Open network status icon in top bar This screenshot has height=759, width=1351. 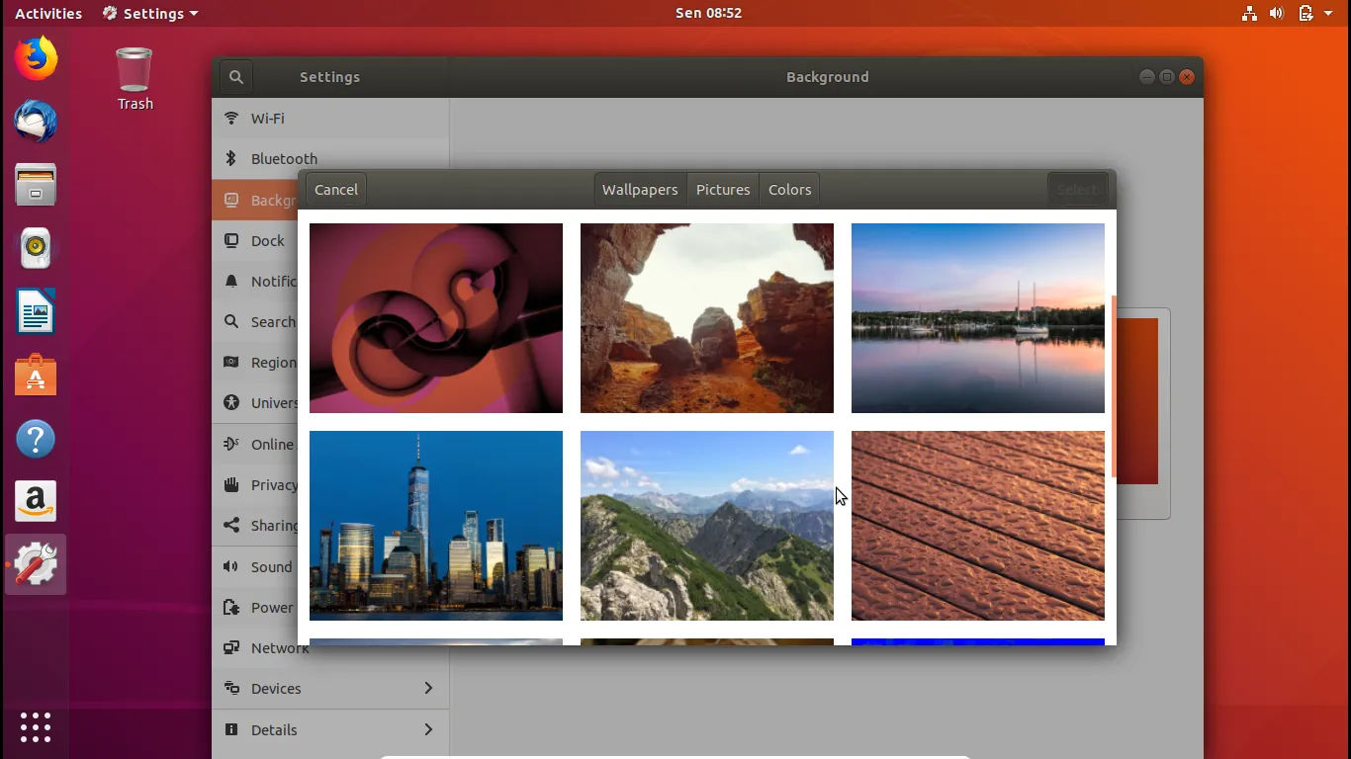pos(1250,13)
